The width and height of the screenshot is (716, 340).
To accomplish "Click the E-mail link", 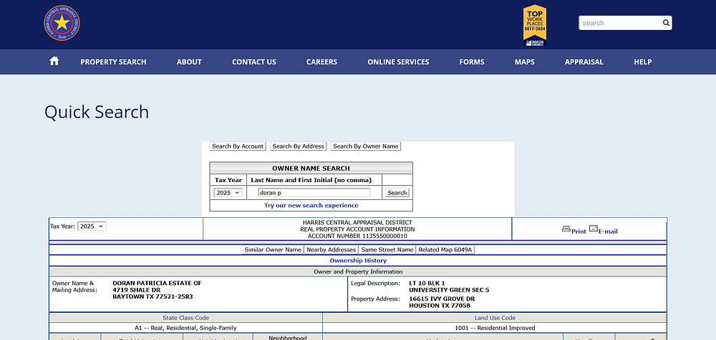I will 608,231.
